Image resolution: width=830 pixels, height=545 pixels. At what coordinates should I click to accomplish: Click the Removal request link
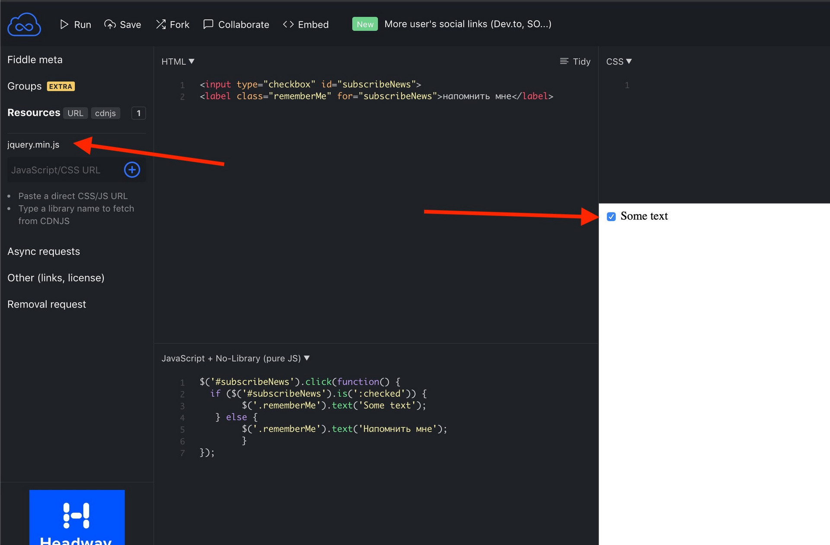(47, 304)
